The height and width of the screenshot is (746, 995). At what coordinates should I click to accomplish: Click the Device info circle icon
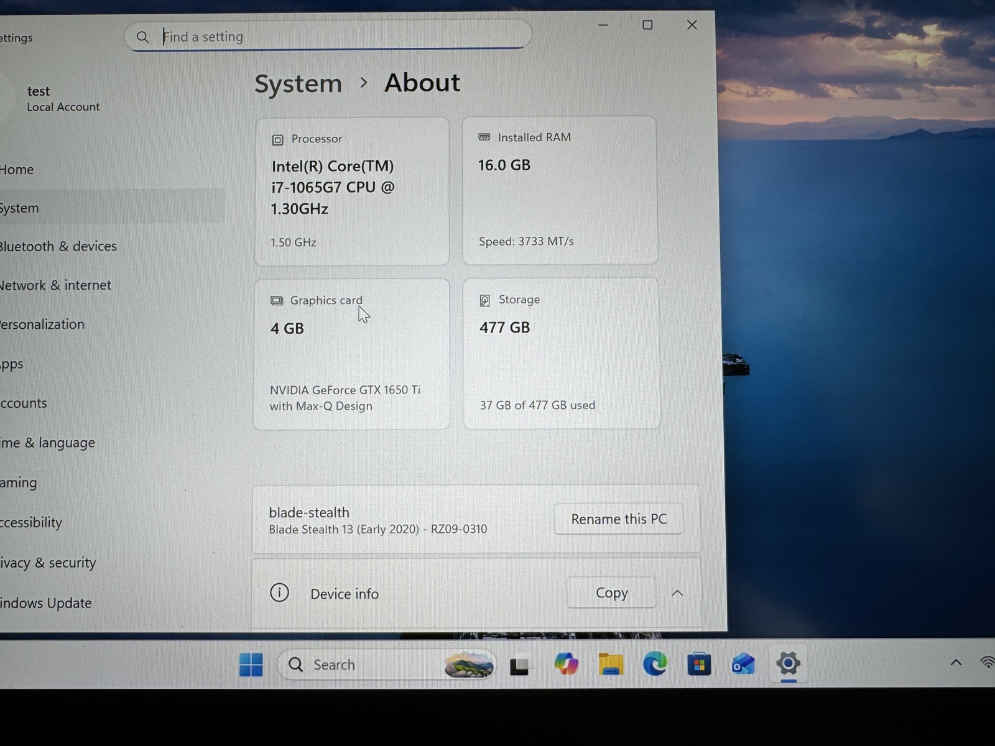(279, 592)
